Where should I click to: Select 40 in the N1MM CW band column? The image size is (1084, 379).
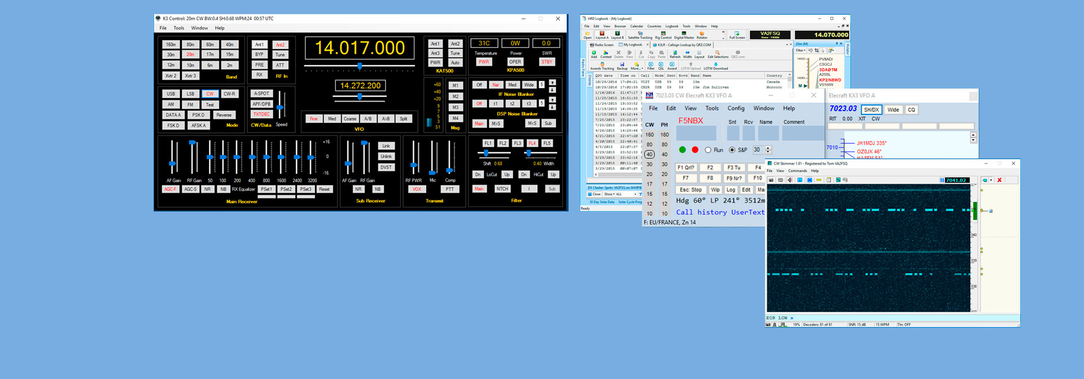point(649,154)
